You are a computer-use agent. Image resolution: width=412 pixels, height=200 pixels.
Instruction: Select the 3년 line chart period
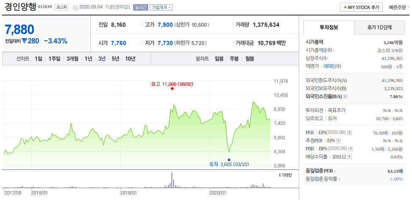(x=102, y=59)
